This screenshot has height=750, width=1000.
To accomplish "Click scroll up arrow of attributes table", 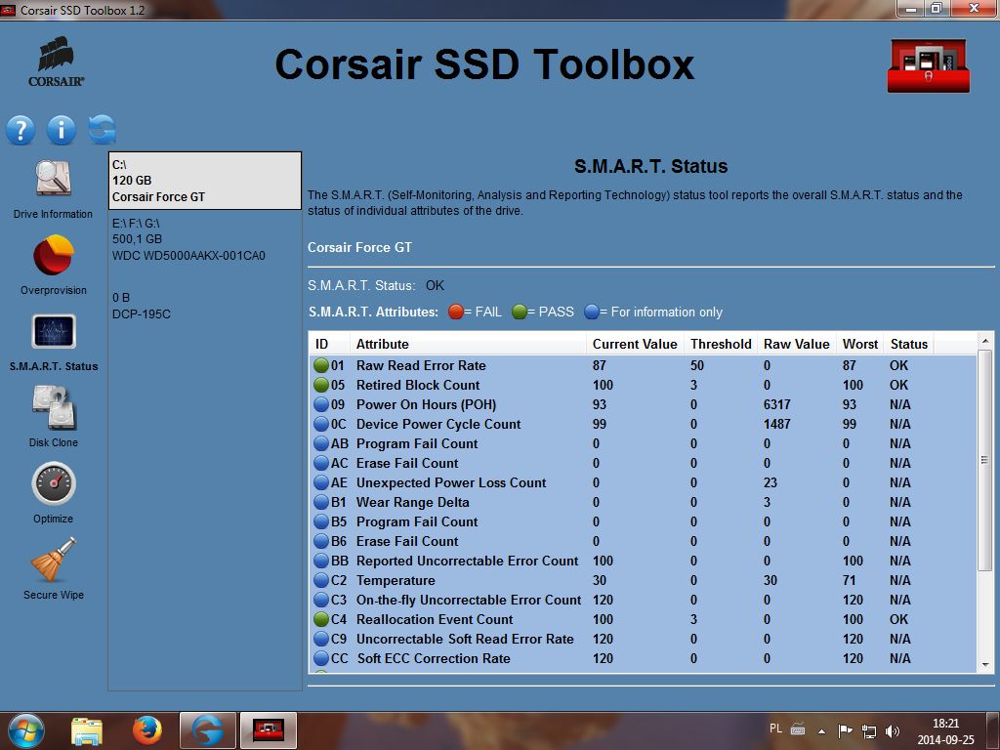I will tap(985, 341).
